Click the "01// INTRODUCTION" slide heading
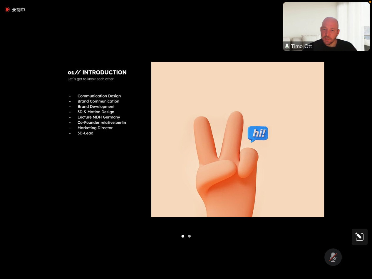Viewport: 372px width, 279px height. pyautogui.click(x=97, y=72)
